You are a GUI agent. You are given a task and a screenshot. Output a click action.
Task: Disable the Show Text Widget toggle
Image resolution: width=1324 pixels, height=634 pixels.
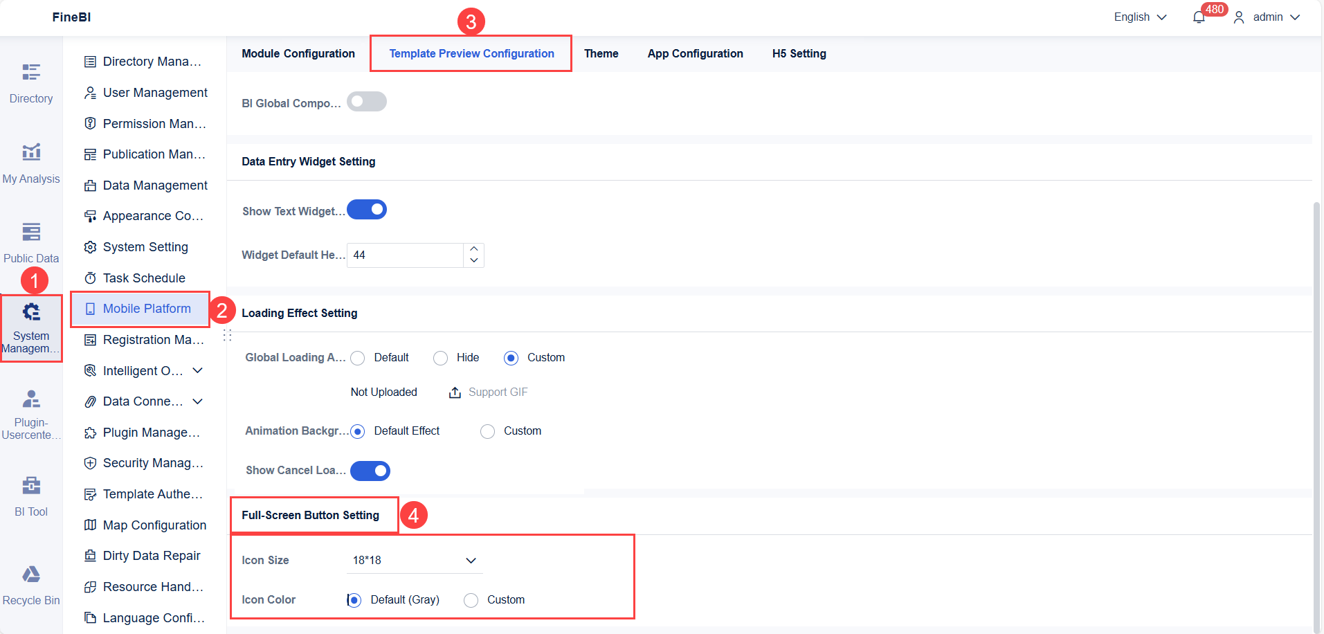366,209
